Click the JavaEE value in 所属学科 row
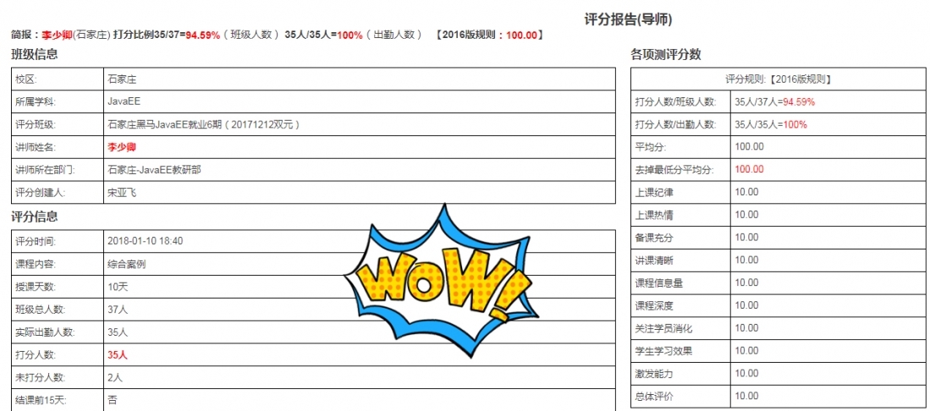The height and width of the screenshot is (411, 930). point(124,101)
